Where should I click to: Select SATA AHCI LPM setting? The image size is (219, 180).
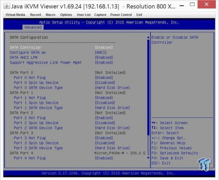[23, 58]
